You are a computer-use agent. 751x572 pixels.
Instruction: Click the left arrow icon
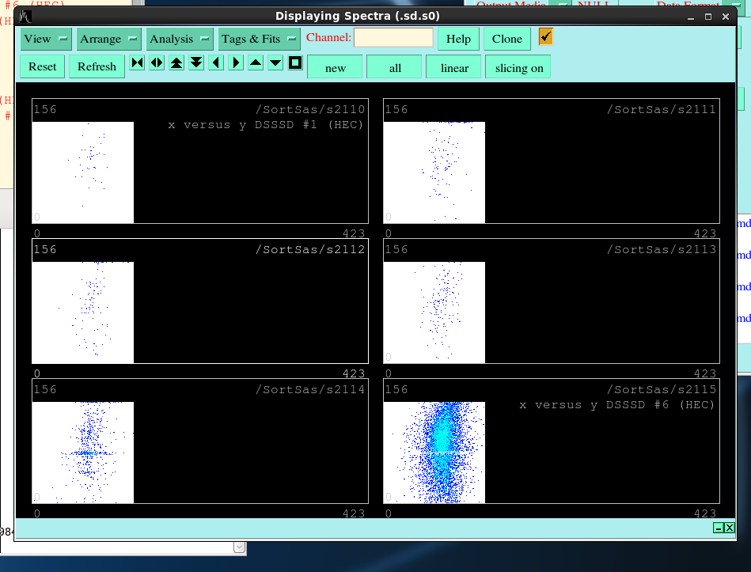217,63
